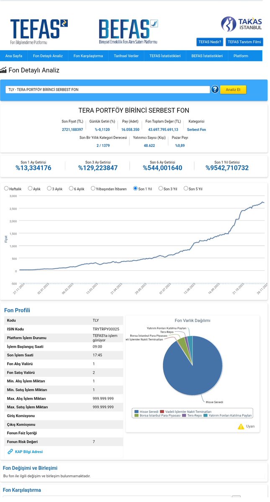The height and width of the screenshot is (502, 270).
Task: Select the Son 3 Yıl radio button
Action: pos(161,189)
